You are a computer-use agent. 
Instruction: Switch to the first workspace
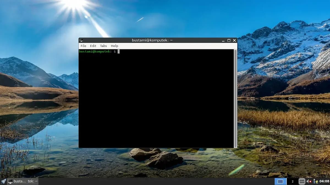280,181
